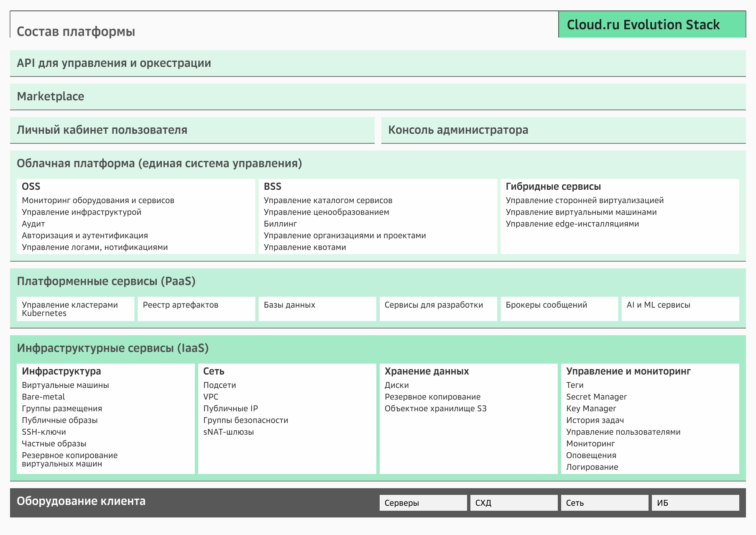Click 'Группы размещения'
Image resolution: width=756 pixels, height=535 pixels.
[x=62, y=409]
